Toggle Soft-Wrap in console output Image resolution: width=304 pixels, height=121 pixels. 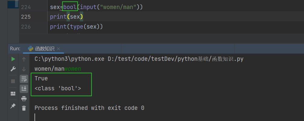tap(24, 79)
